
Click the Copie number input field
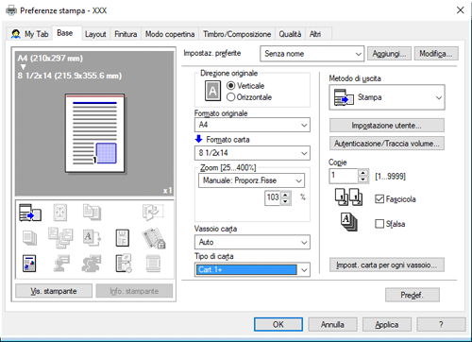(344, 176)
